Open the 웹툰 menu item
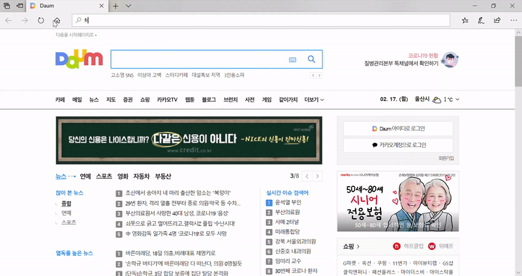Viewport: 522px width, 276px height. (190, 100)
